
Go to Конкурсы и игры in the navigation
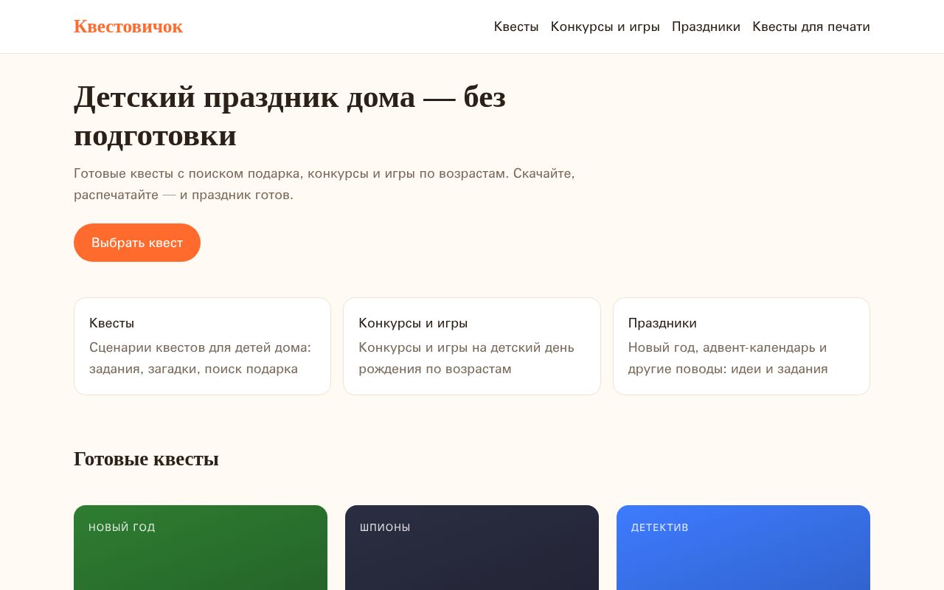tap(605, 27)
